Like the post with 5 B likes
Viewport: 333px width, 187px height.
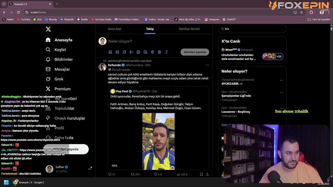(158, 174)
